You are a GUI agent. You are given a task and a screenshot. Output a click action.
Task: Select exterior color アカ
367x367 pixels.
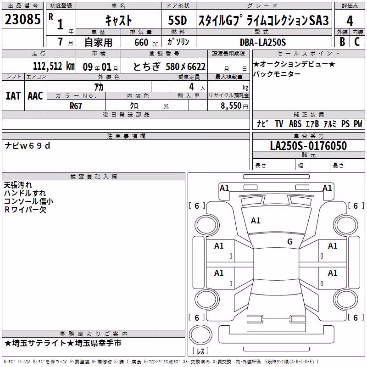coord(99,87)
